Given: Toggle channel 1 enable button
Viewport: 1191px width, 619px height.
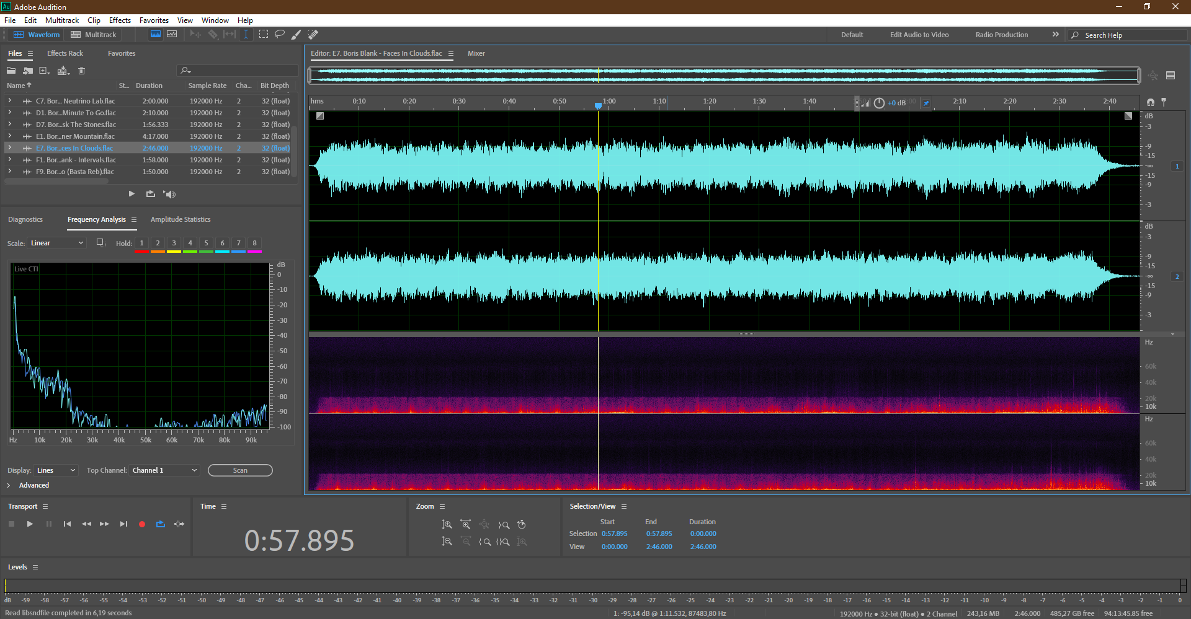Looking at the screenshot, I should (1177, 166).
